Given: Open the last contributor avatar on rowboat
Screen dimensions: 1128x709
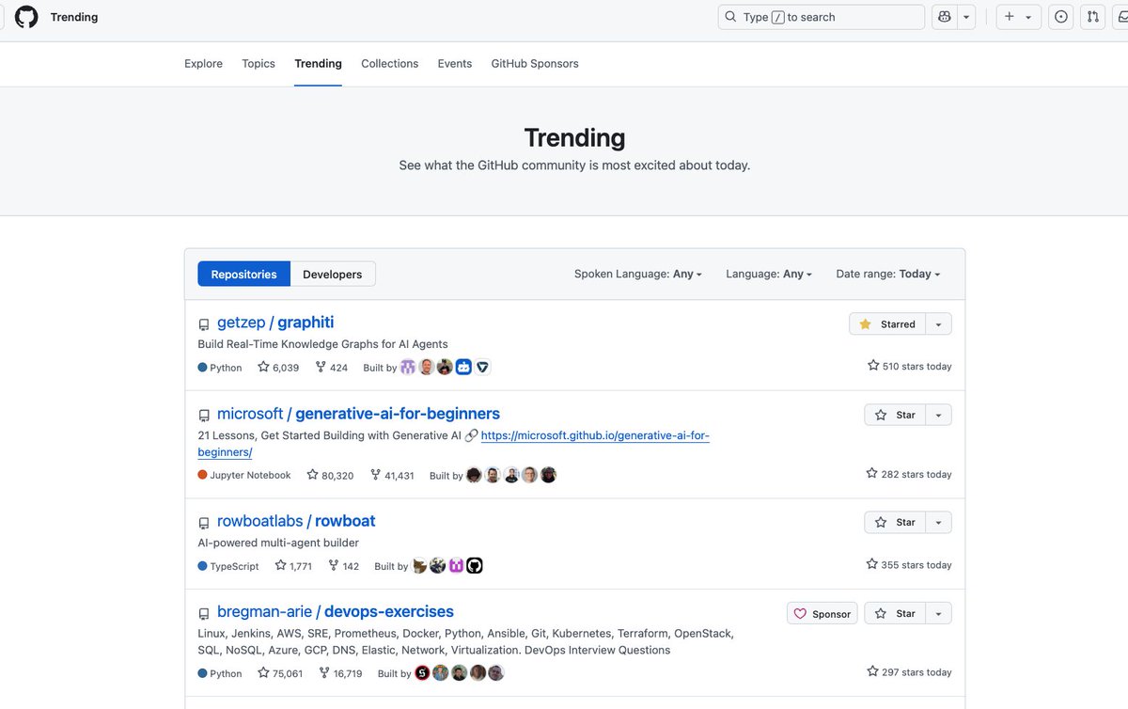Looking at the screenshot, I should click(x=475, y=565).
